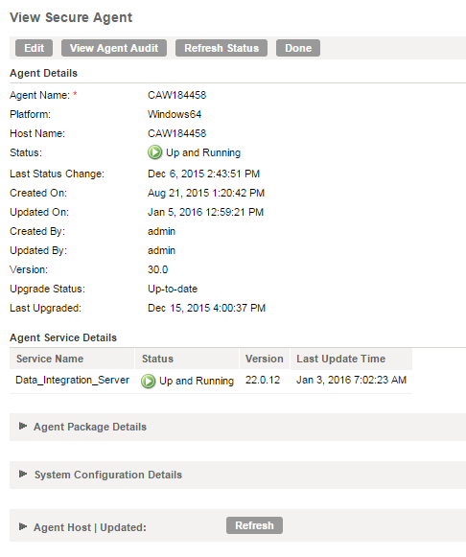
Task: Click the arrow icon beside Agent Host
Action: (23, 526)
